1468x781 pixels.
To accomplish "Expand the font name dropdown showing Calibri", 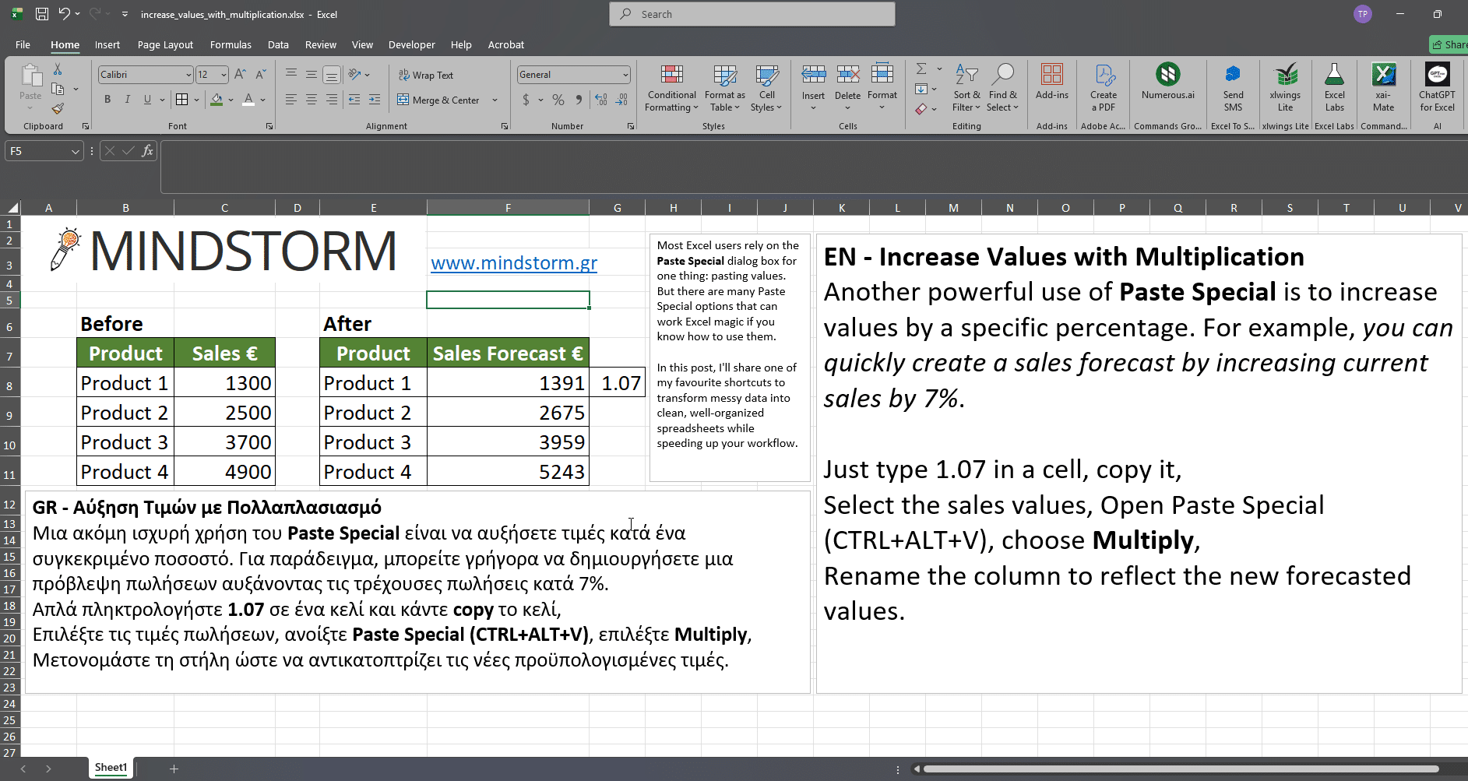I will click(188, 75).
